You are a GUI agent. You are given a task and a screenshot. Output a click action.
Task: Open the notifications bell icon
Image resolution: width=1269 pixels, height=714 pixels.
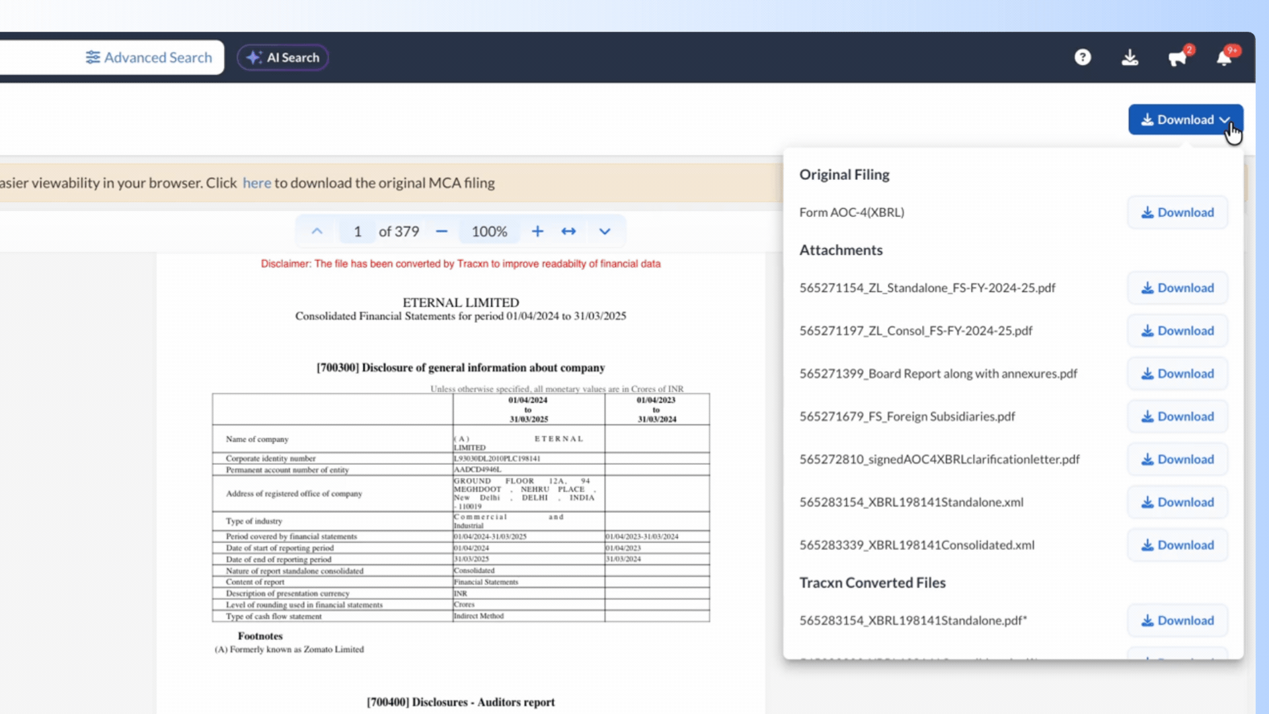tap(1224, 58)
